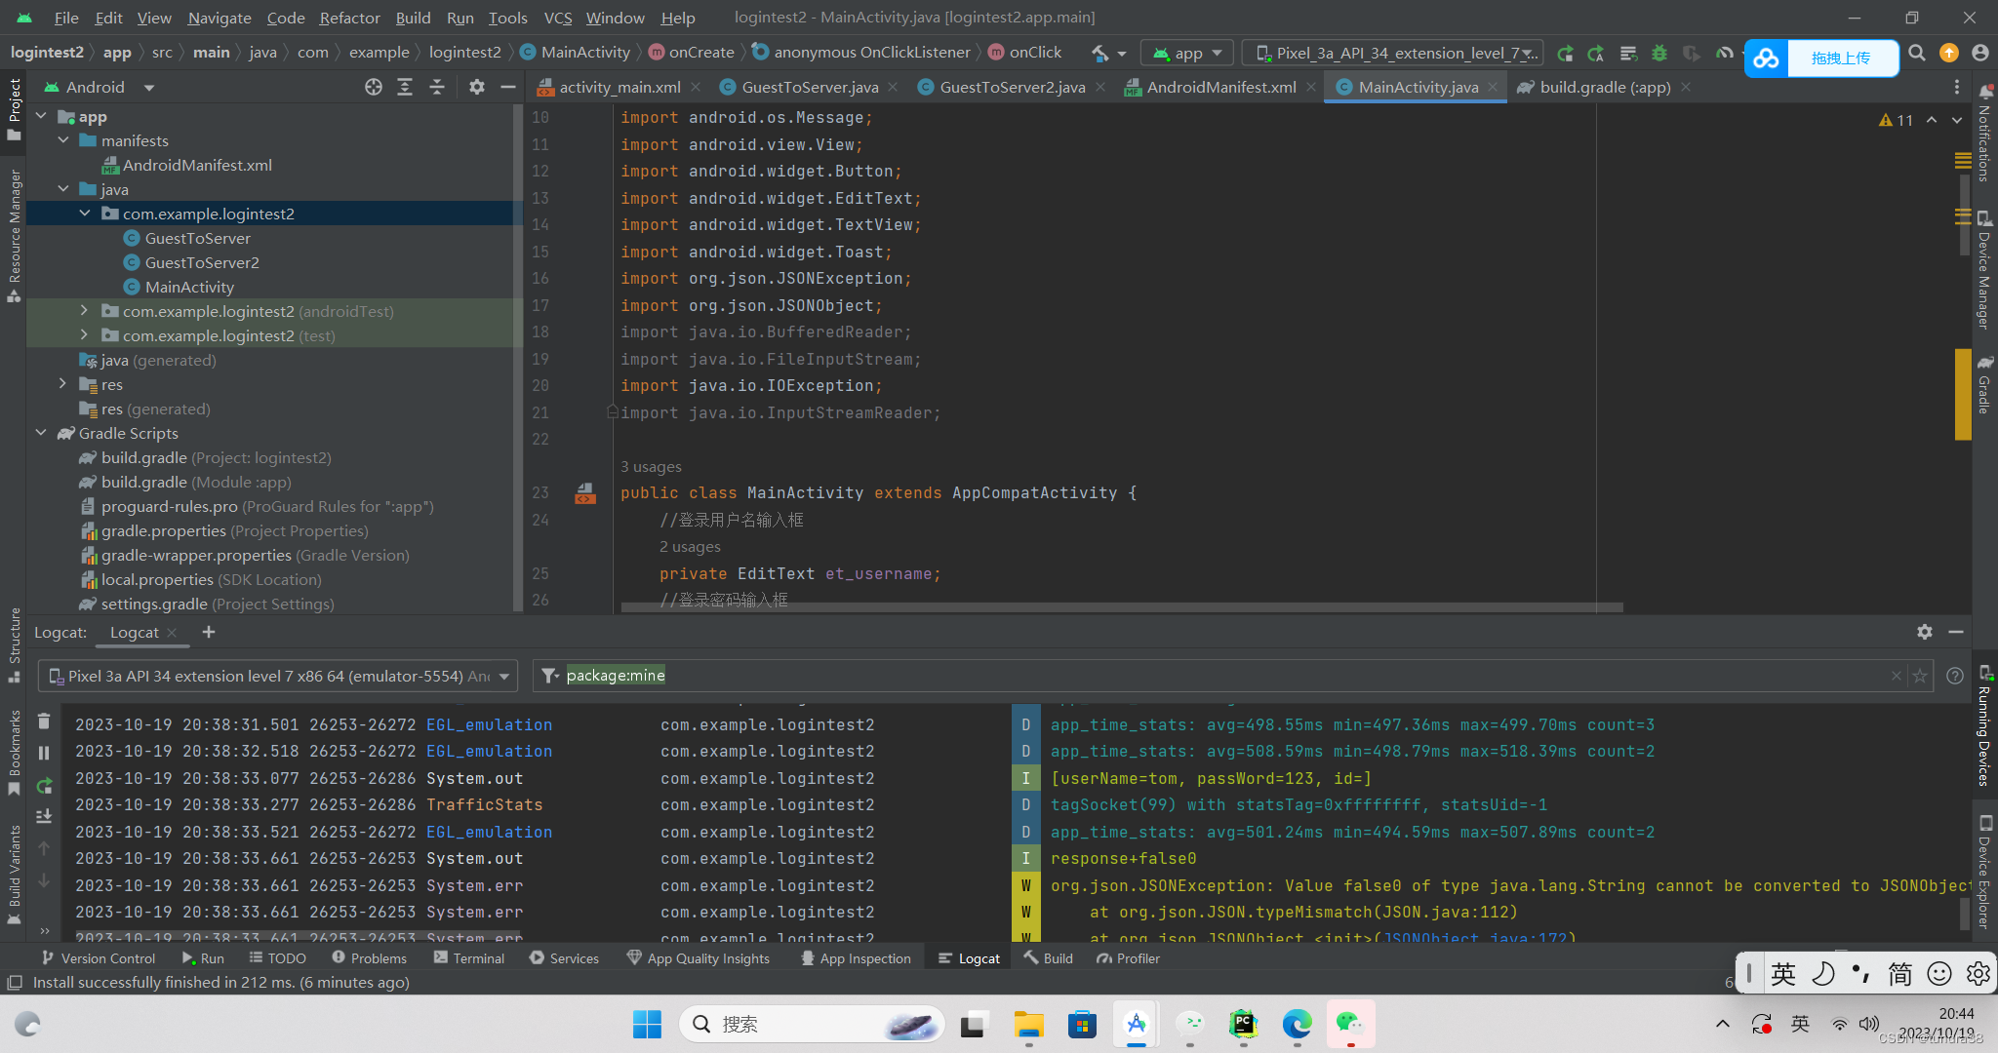Add a new Logcat tab with plus
Screen dimensions: 1998x1053
point(208,632)
